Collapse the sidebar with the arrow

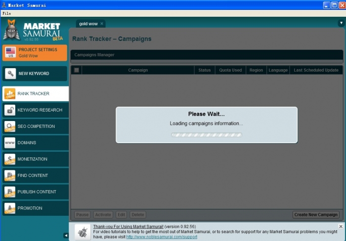[66, 236]
